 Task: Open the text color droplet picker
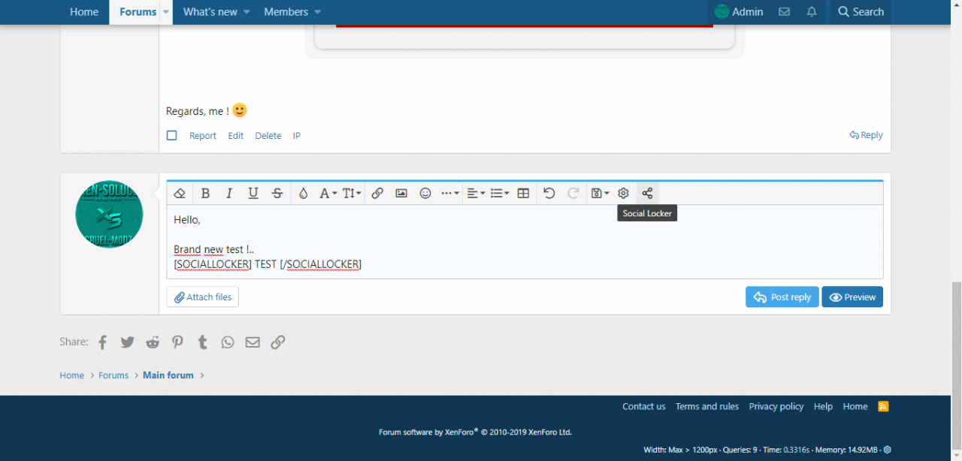(303, 193)
